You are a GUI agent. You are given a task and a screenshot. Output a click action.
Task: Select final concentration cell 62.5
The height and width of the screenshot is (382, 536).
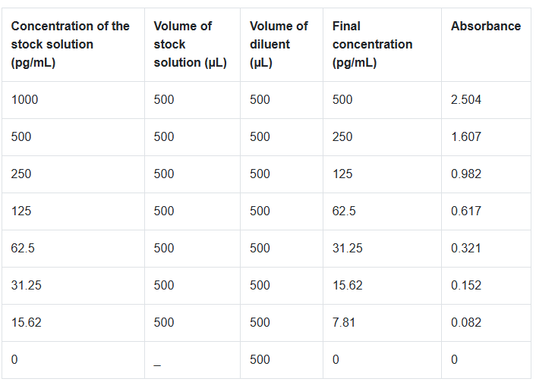(x=344, y=211)
